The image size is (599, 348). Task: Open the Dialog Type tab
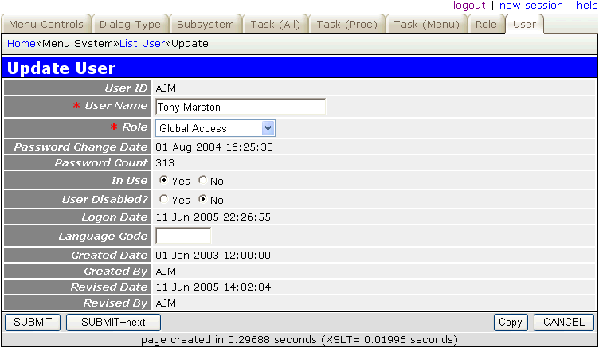[130, 25]
